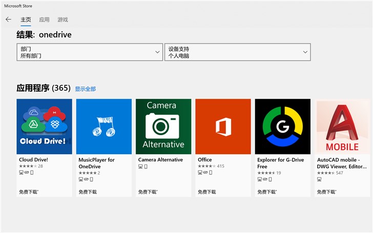Click the Cloud Drive! app title
The image size is (373, 233).
pos(33,160)
